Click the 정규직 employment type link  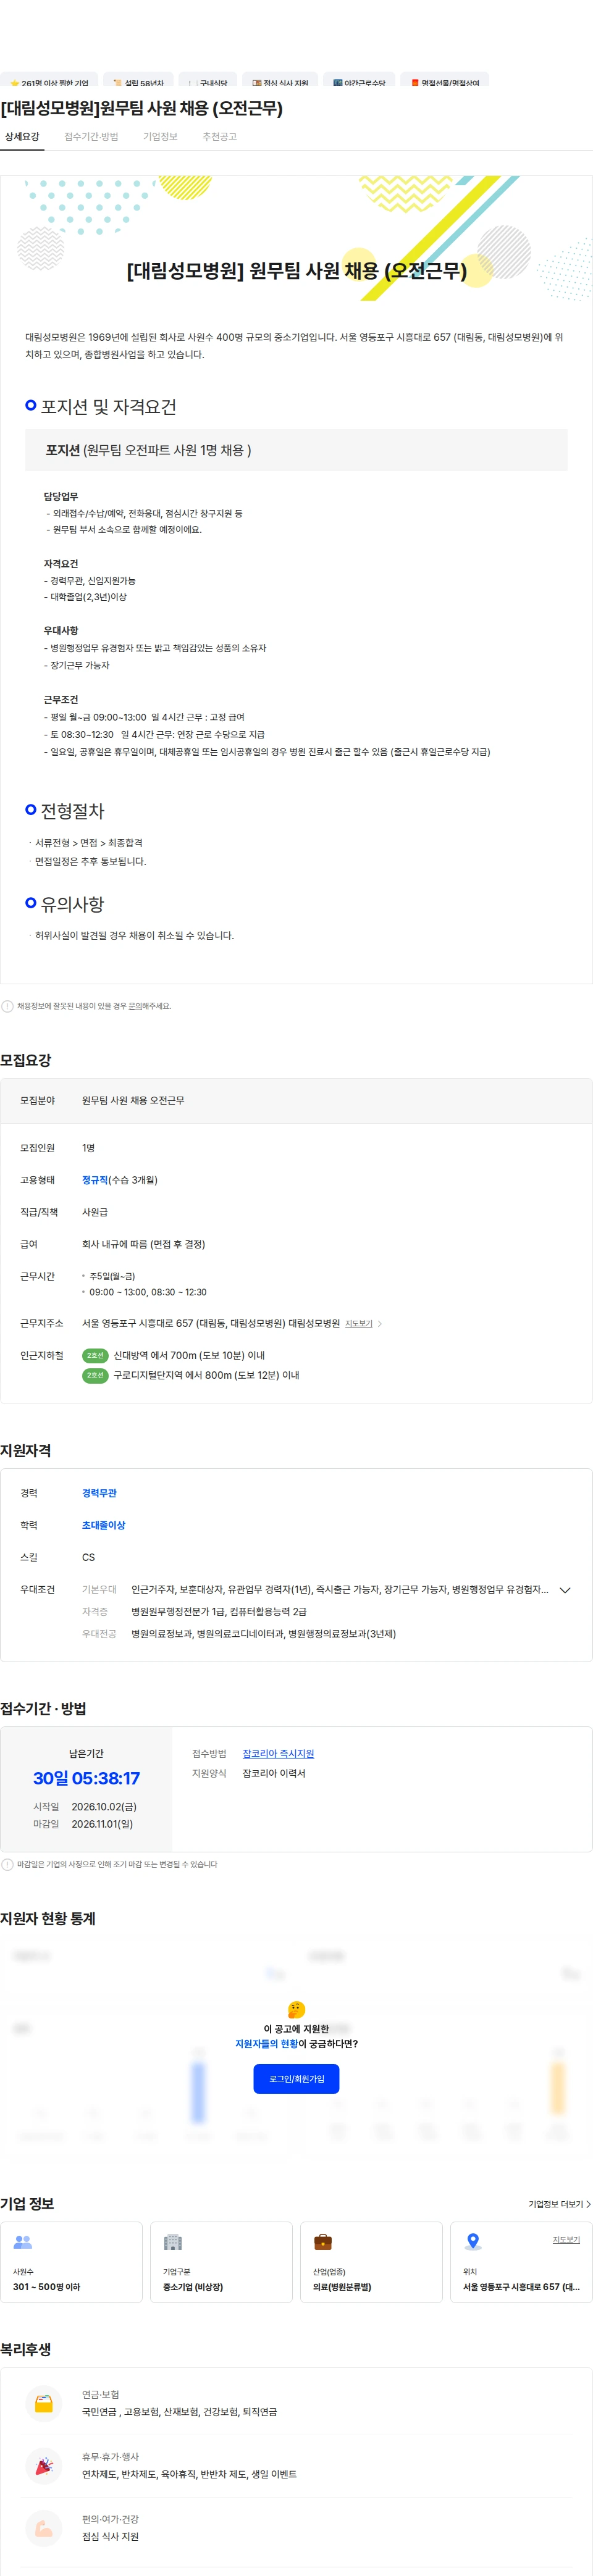pos(95,1180)
